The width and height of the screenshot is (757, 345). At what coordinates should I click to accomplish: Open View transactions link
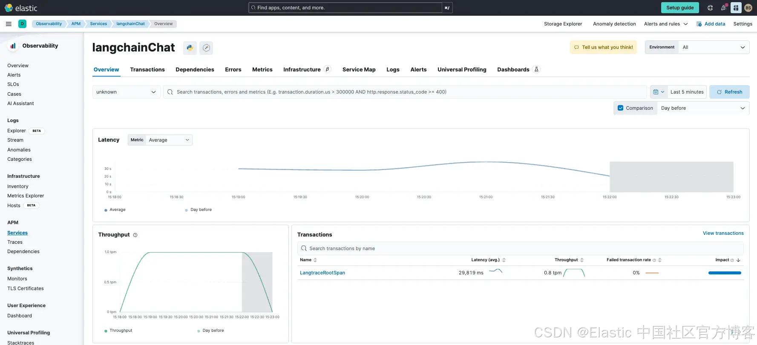tap(723, 233)
